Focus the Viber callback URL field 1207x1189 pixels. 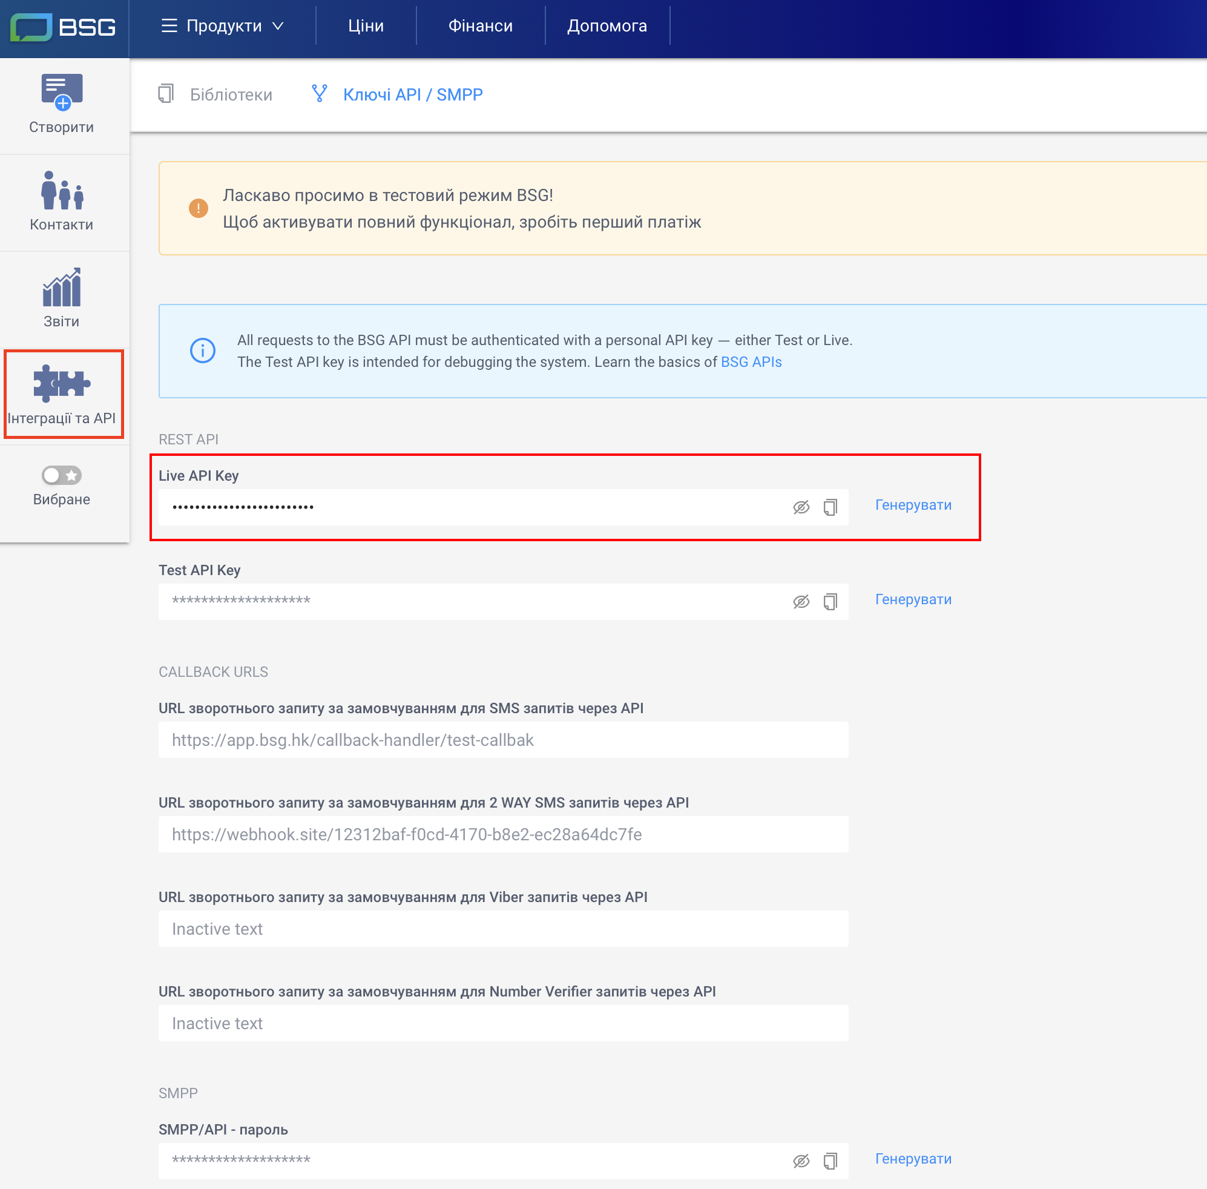pos(502,929)
